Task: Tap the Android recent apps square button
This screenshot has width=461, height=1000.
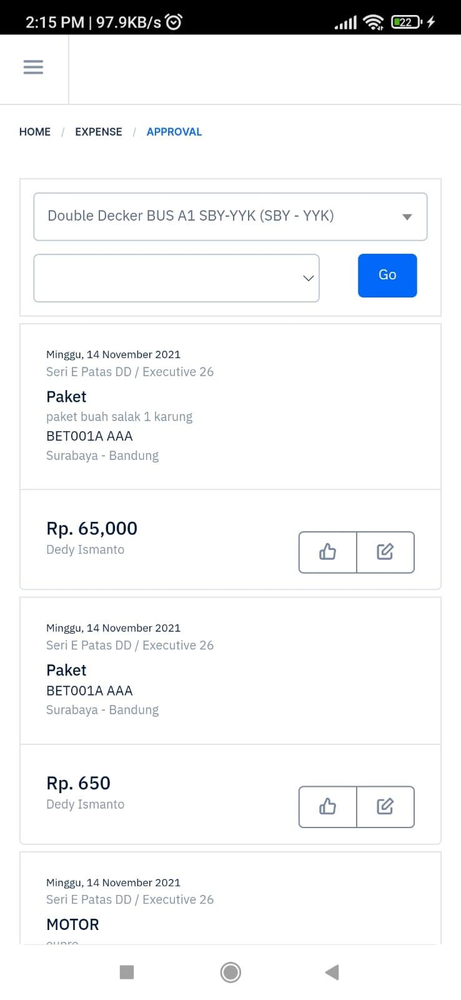Action: 127,972
